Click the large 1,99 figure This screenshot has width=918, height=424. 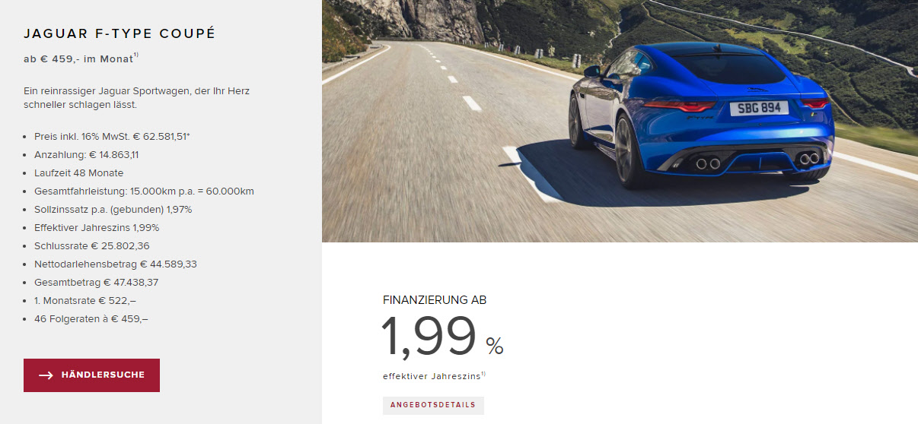(429, 337)
